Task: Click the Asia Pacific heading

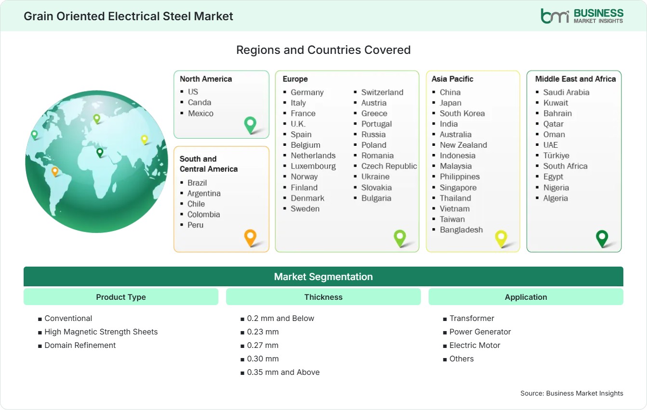Action: [453, 79]
